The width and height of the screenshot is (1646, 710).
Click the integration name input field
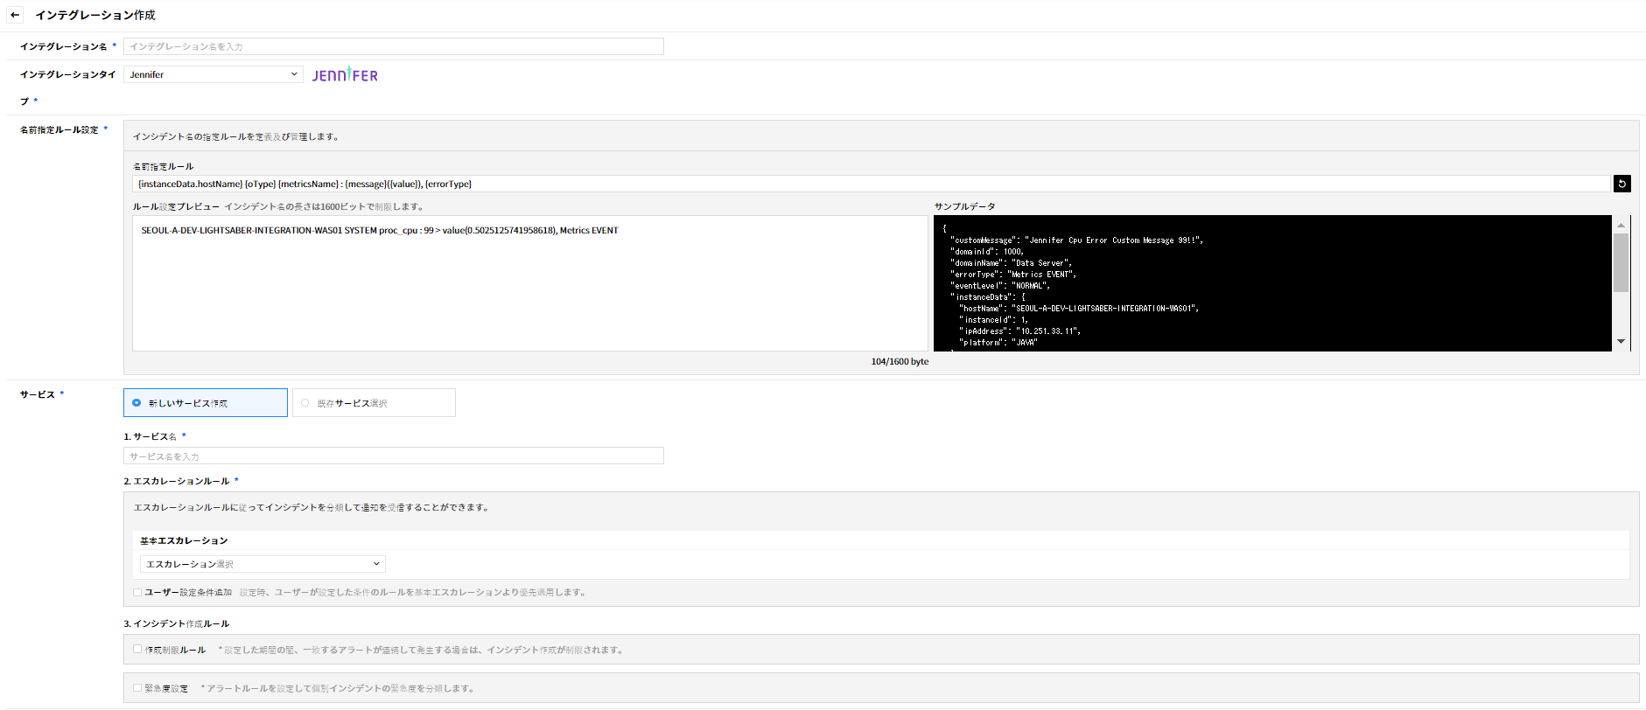click(394, 46)
